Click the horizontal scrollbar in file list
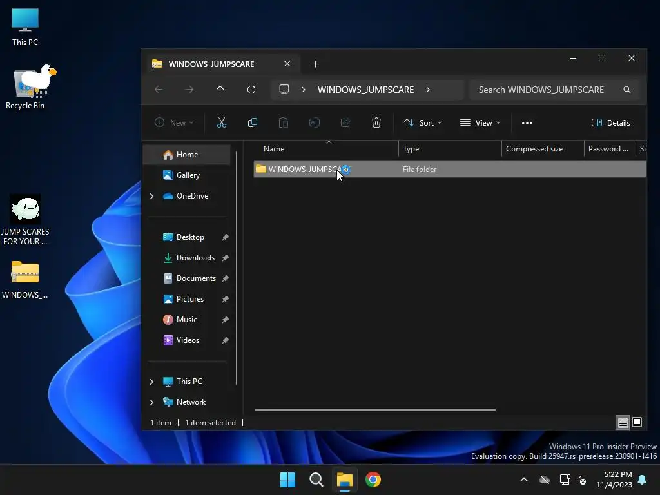The image size is (660, 495). [375, 409]
